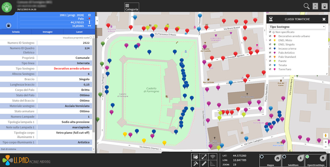Click the green lightbulb app logo

7,7
